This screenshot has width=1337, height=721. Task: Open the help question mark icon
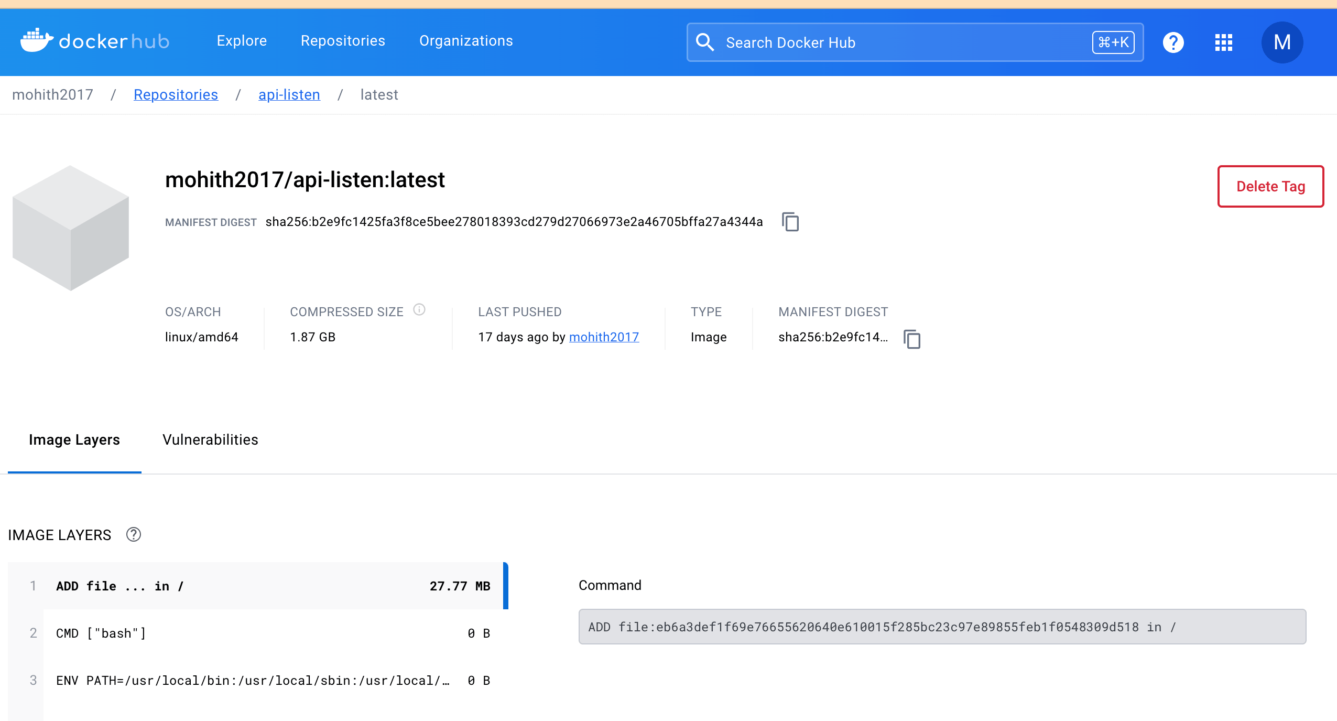(x=1173, y=42)
